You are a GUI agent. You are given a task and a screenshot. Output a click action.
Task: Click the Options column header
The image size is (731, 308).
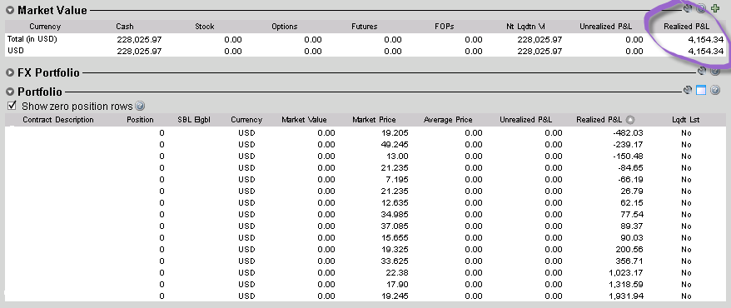[285, 27]
